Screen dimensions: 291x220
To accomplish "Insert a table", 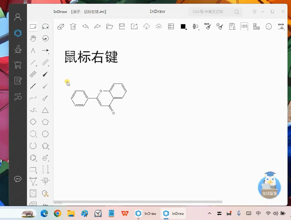I will click(171, 26).
